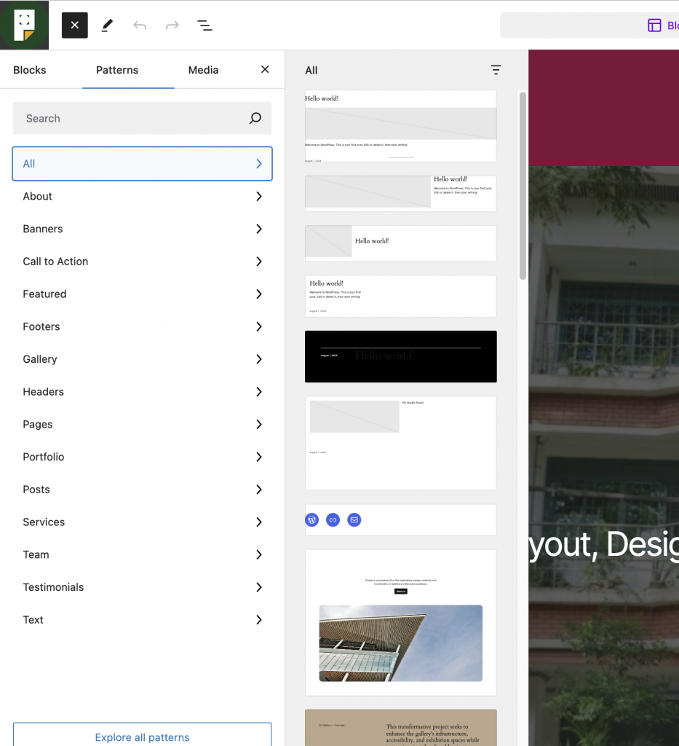Switch to the Patterns tab
The height and width of the screenshot is (746, 679).
click(117, 70)
